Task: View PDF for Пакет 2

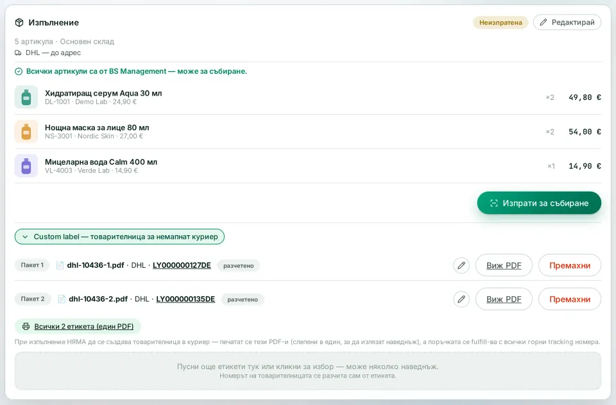Action: tap(504, 299)
